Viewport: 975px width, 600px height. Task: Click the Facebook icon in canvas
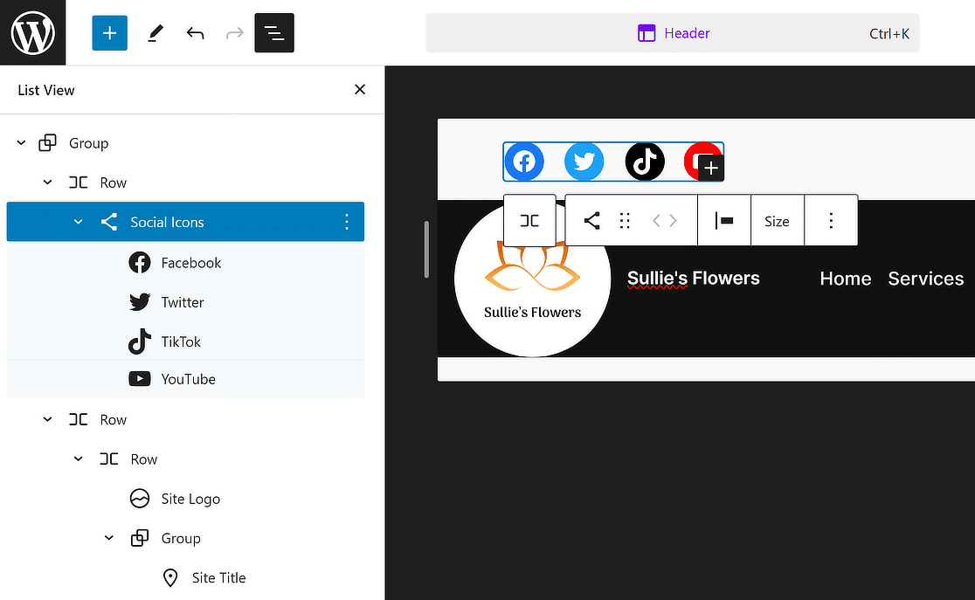coord(524,162)
